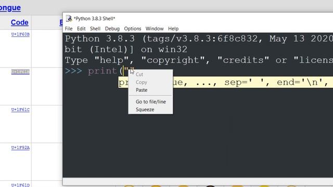Click the Python 3.8.3 version banner text
Screen dimensions: 333x187
pyautogui.click(x=199, y=39)
